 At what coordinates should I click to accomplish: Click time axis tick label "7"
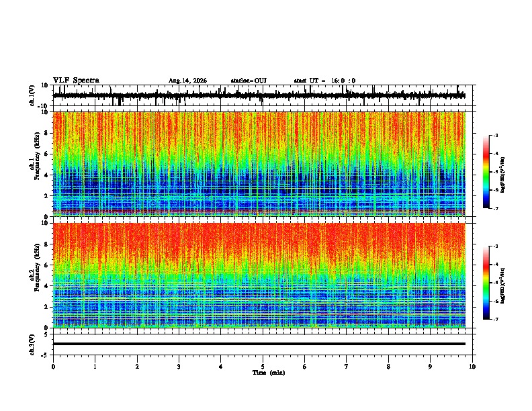pyautogui.click(x=347, y=367)
